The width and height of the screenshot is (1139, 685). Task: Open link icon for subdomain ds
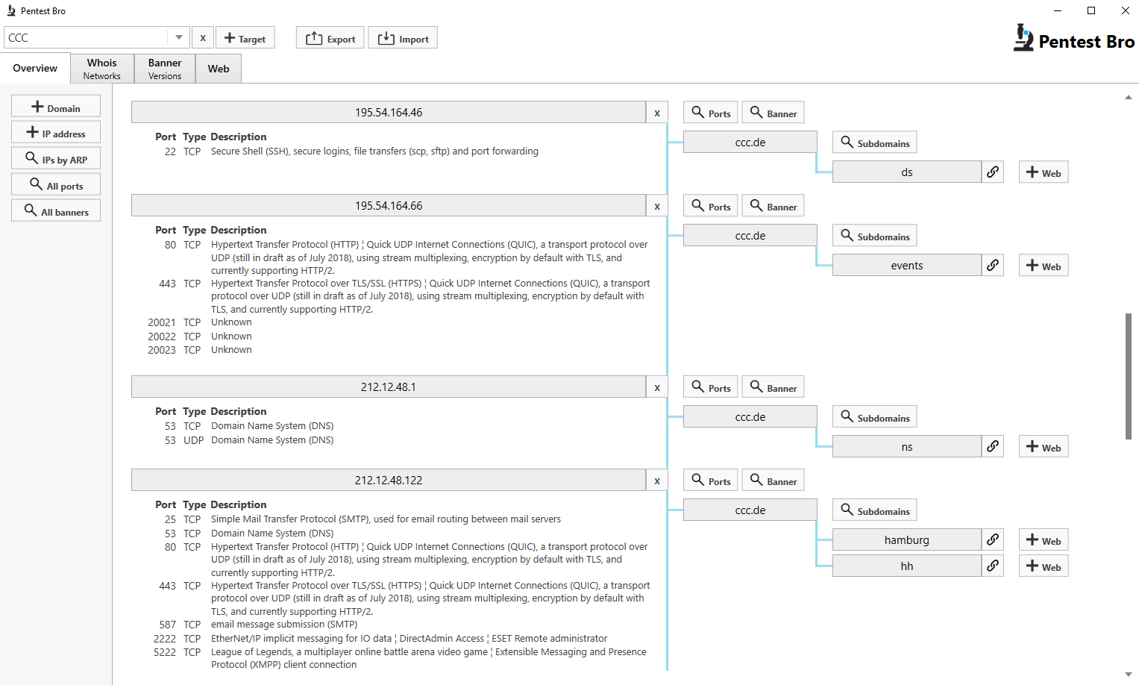[993, 172]
